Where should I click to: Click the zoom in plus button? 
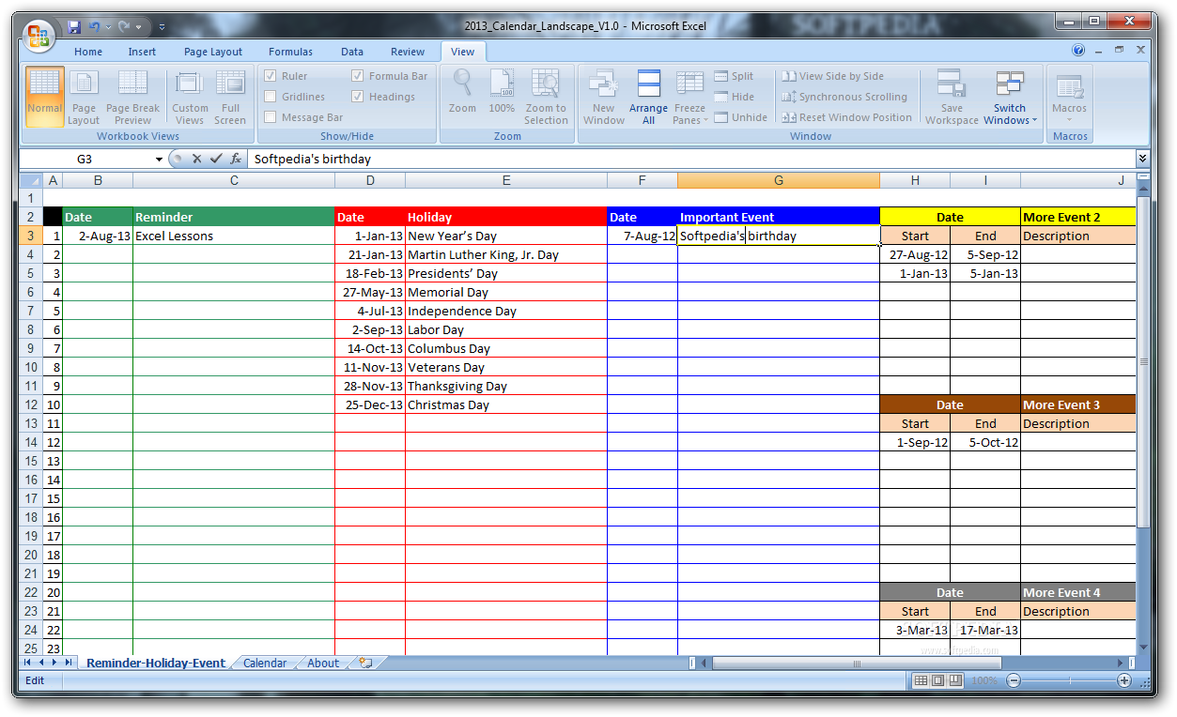[x=1123, y=680]
